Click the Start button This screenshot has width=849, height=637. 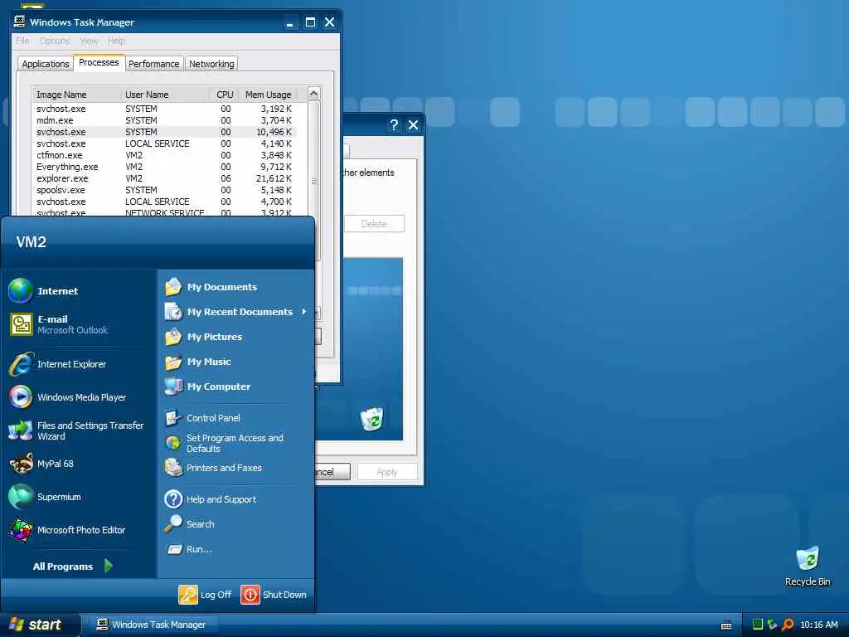[40, 625]
